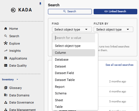Select Sheet from the dropdown list
Image resolution: width=139 pixels, height=111 pixels.
point(74,100)
